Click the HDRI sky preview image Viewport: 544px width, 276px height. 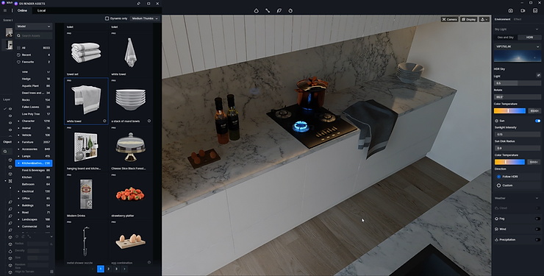coord(518,56)
